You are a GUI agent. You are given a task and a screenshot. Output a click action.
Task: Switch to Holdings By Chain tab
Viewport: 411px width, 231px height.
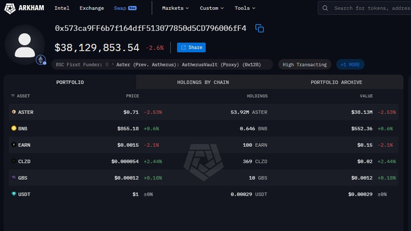pyautogui.click(x=203, y=82)
